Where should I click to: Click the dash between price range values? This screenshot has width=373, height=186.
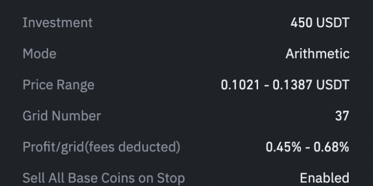coord(266,85)
